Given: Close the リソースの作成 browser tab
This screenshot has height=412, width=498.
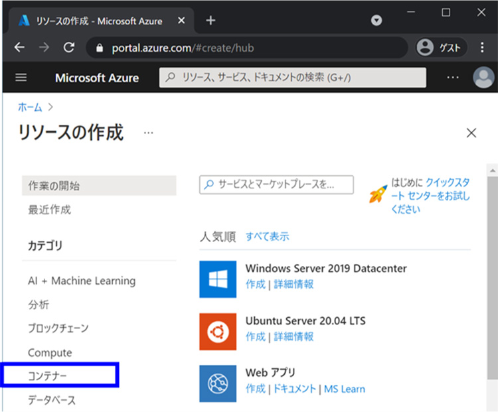Looking at the screenshot, I should click(181, 21).
